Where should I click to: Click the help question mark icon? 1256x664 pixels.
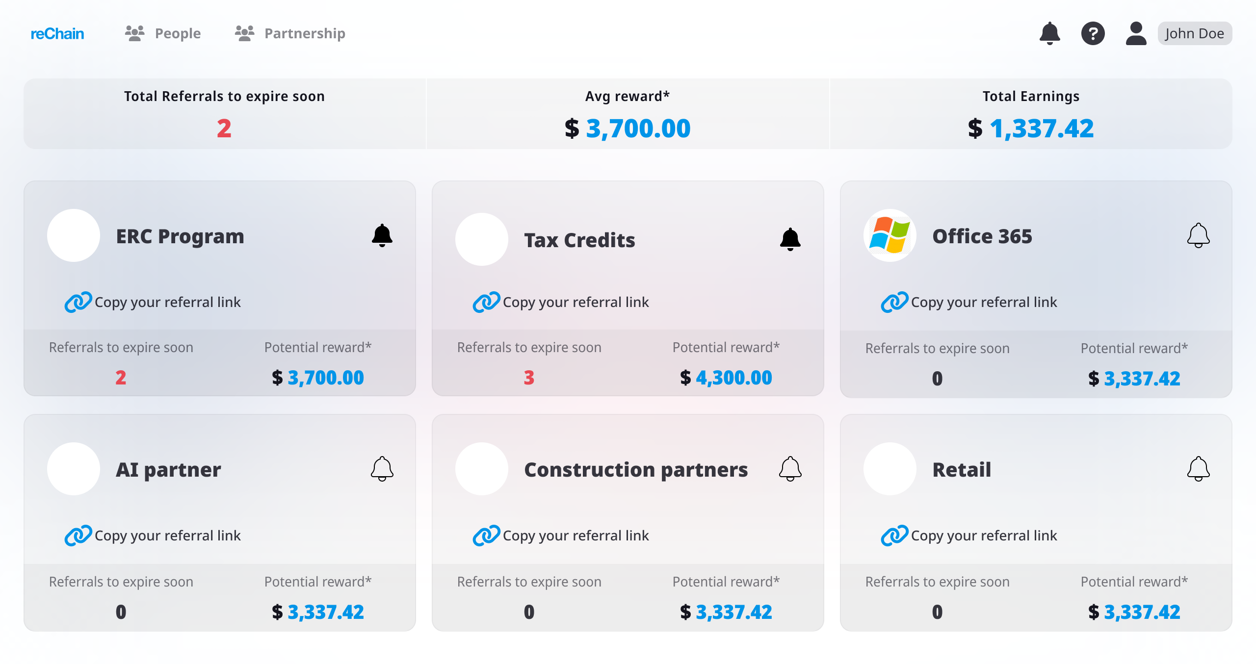point(1093,33)
